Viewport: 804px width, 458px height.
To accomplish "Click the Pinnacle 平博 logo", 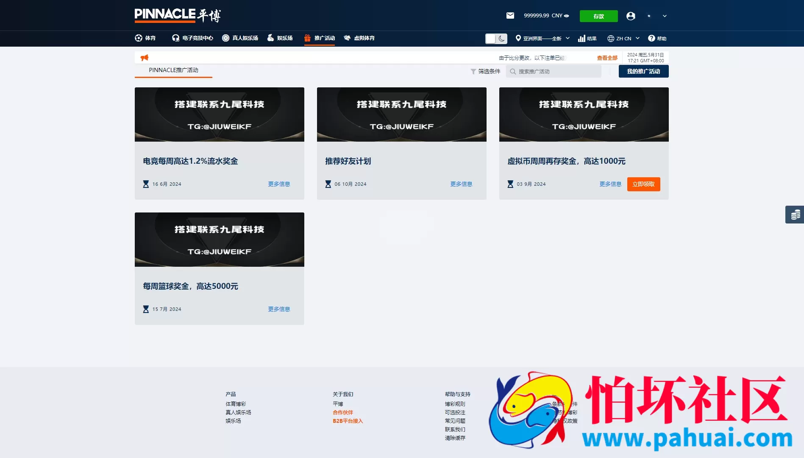I will [x=178, y=15].
